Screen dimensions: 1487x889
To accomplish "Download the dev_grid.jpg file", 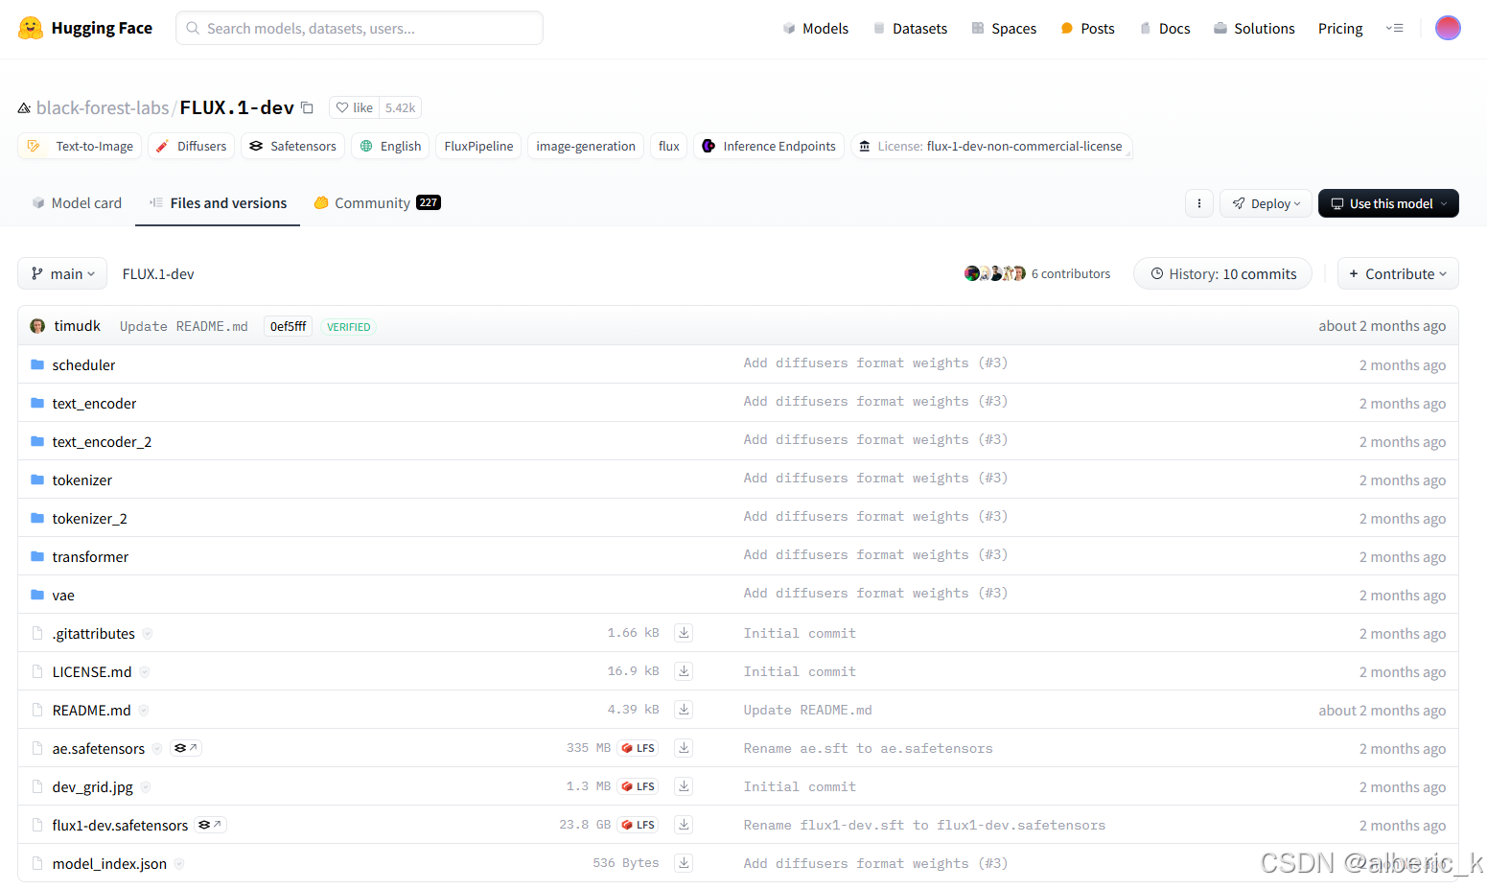I will [x=684, y=786].
